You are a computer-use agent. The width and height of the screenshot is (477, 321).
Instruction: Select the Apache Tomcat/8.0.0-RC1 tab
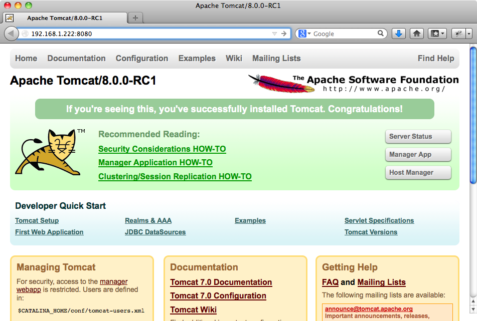pos(65,18)
